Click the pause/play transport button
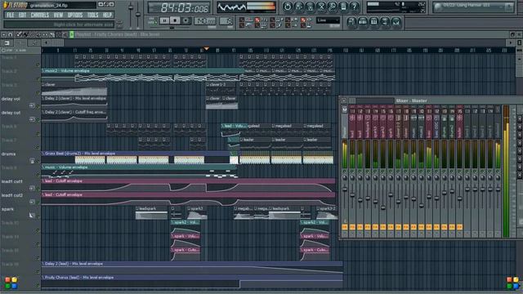This screenshot has width=523, height=294. point(164,20)
